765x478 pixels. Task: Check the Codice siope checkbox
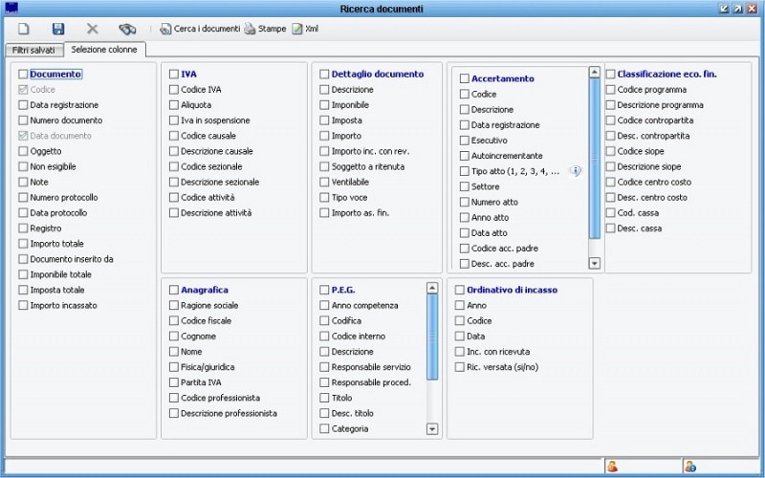coord(610,151)
